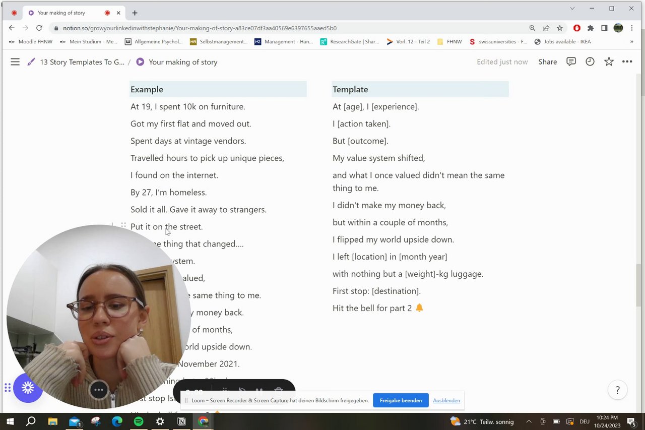Viewport: 645px width, 430px height.
Task: Open Chrome extensions puzzle icon
Action: 591,28
